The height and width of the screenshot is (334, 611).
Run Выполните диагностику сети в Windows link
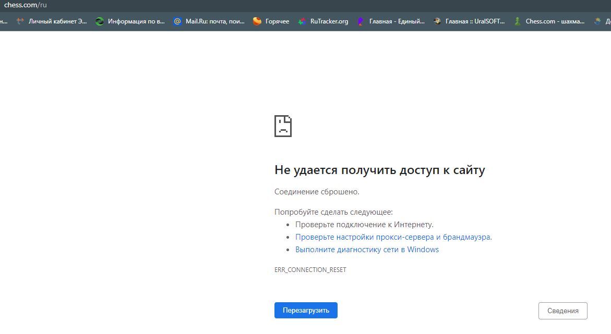click(367, 250)
